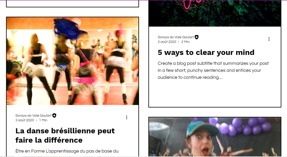Click the 'Create a blog post subtitle' excerpt text

213,70
